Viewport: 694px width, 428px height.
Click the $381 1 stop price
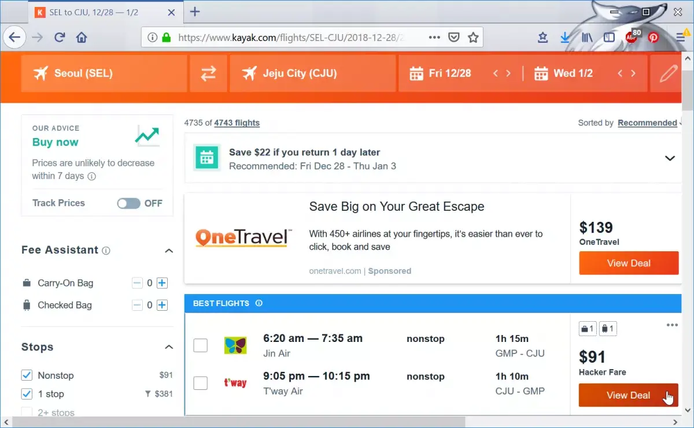coord(163,394)
